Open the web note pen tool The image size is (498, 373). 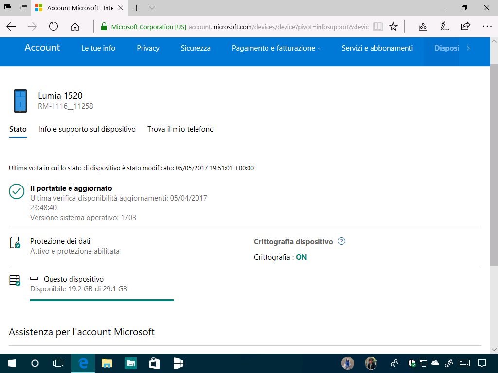[444, 27]
